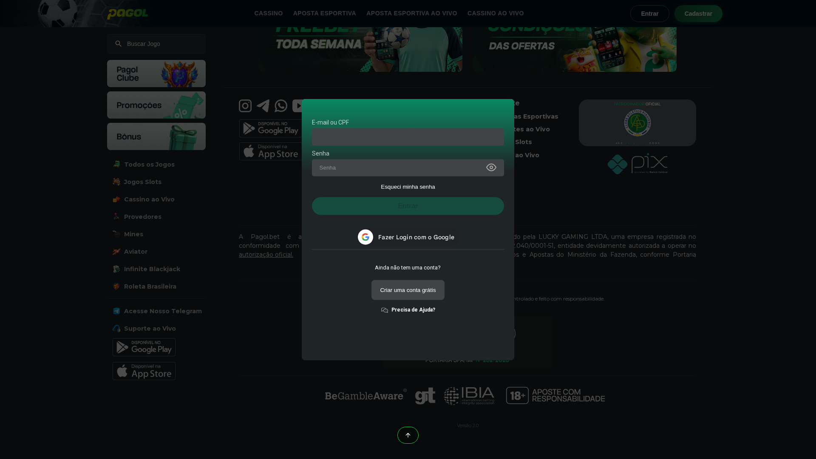
Task: Open WhatsApp social icon
Action: point(281,106)
